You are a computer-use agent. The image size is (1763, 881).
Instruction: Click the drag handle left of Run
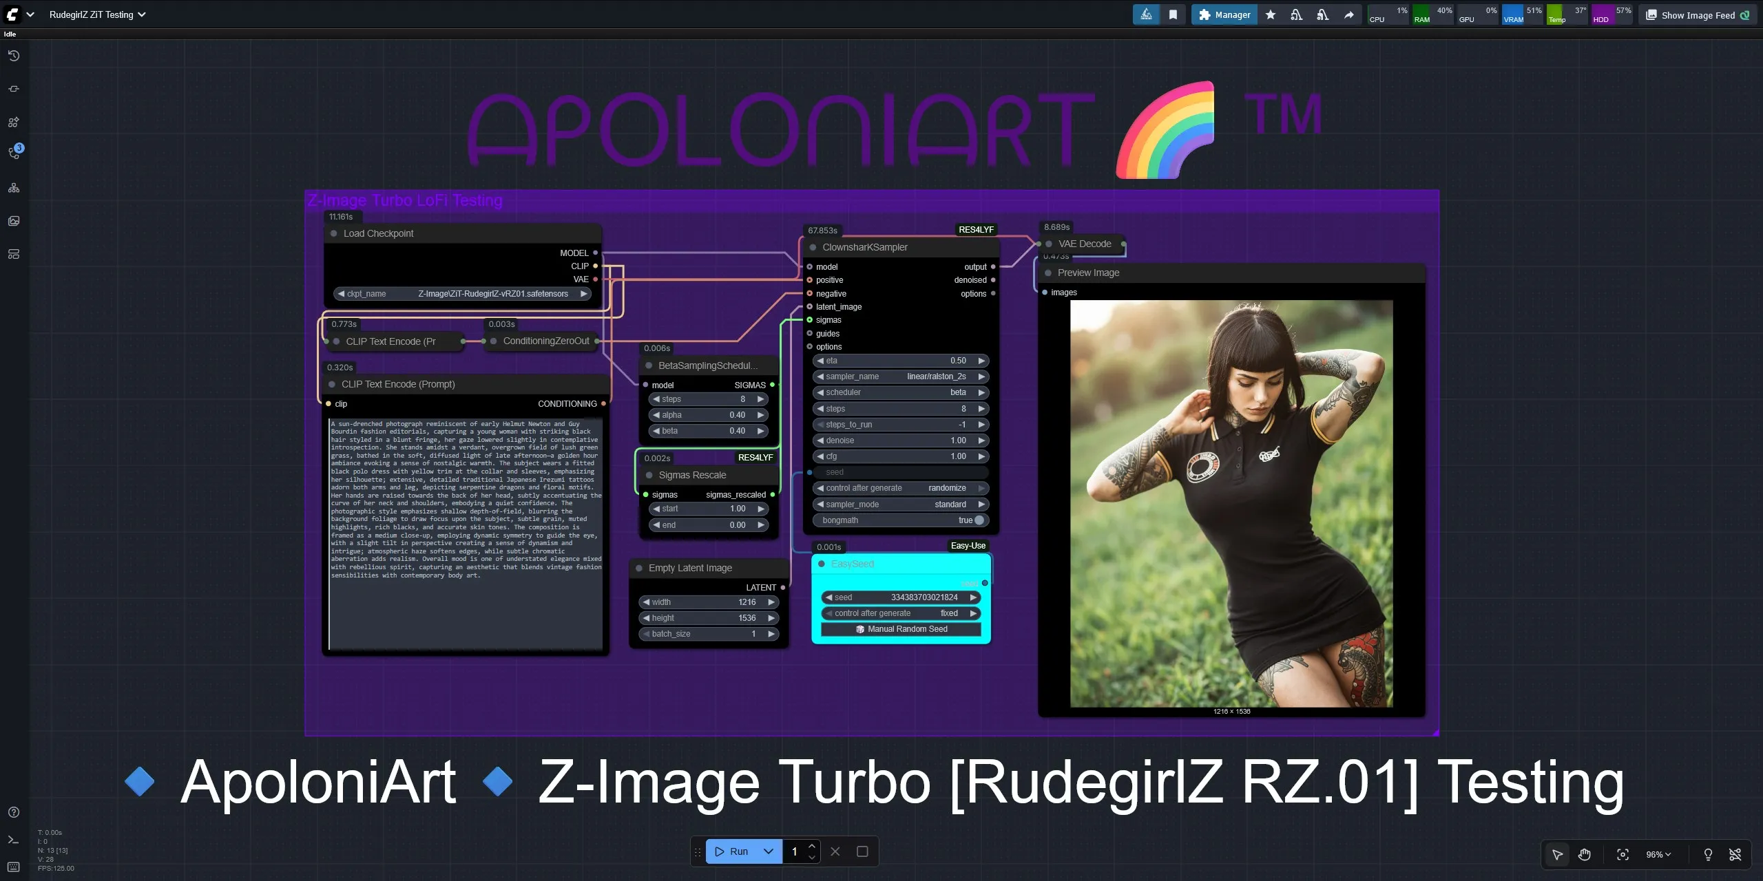coord(698,852)
